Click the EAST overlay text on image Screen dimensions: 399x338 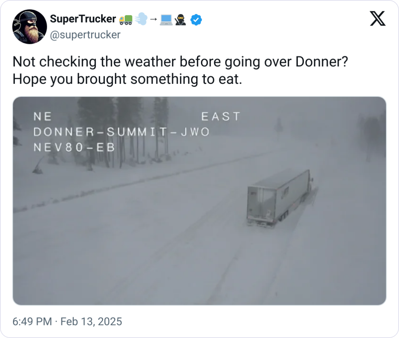pyautogui.click(x=221, y=116)
